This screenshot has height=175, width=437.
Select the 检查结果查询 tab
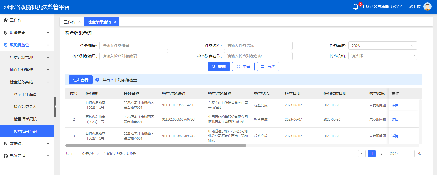pyautogui.click(x=100, y=22)
